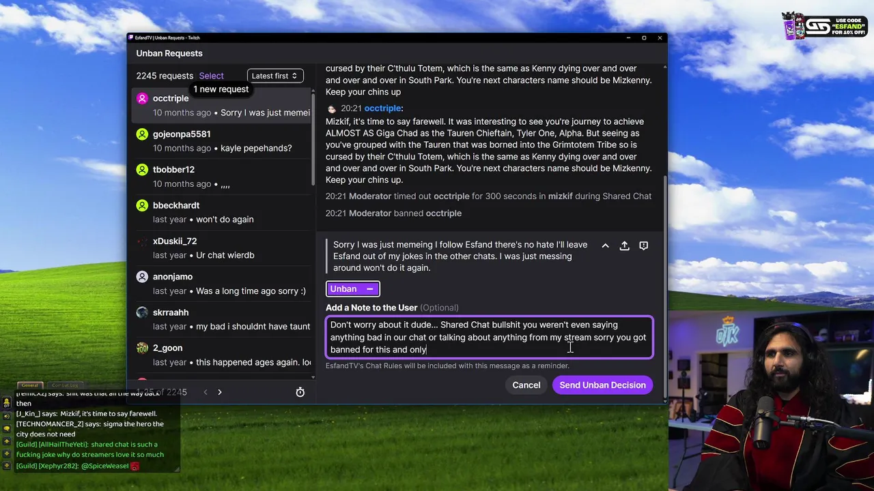874x491 pixels.
Task: Click the timer icon below the request list
Action: pyautogui.click(x=300, y=392)
